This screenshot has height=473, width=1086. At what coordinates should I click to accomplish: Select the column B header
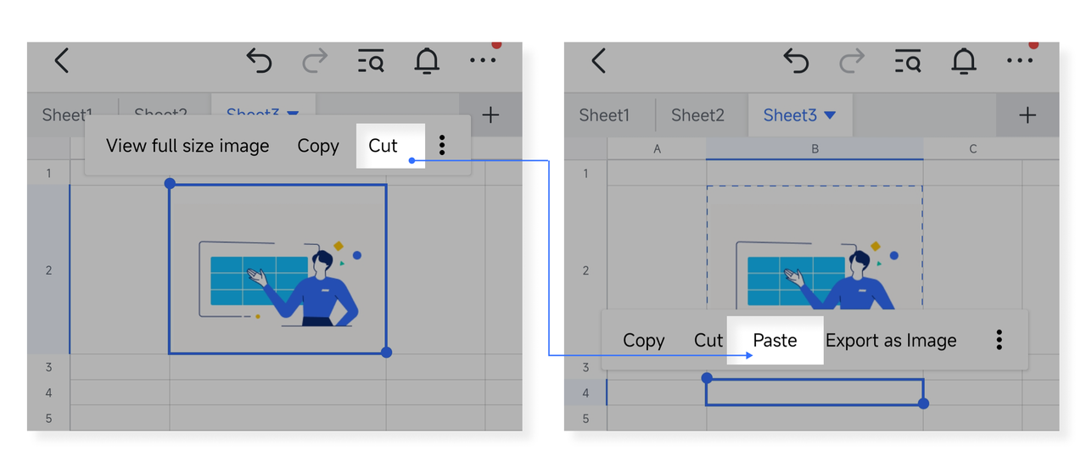coord(814,148)
